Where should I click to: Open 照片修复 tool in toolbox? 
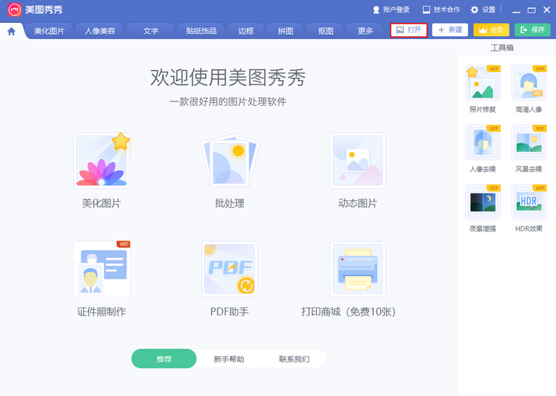pos(482,83)
